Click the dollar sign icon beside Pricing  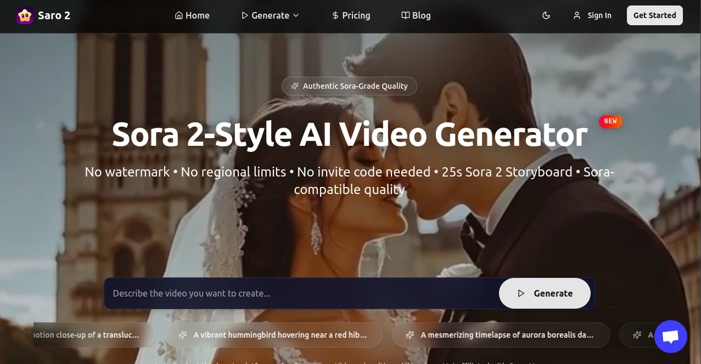point(334,15)
